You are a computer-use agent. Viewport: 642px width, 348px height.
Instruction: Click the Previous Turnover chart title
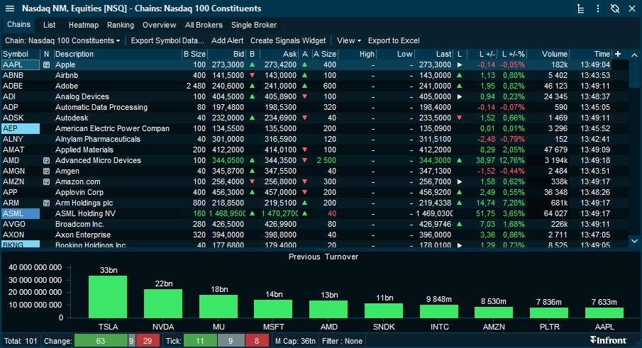[323, 257]
